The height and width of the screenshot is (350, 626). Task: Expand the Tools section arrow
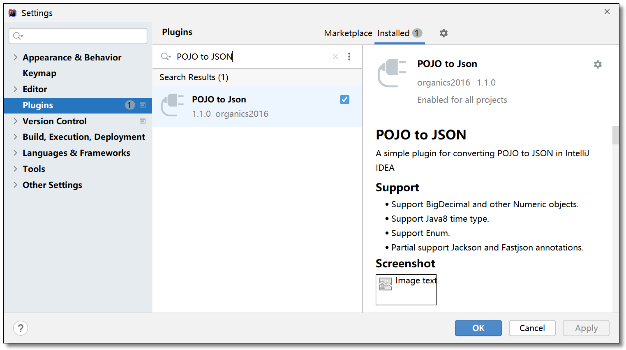tap(15, 169)
